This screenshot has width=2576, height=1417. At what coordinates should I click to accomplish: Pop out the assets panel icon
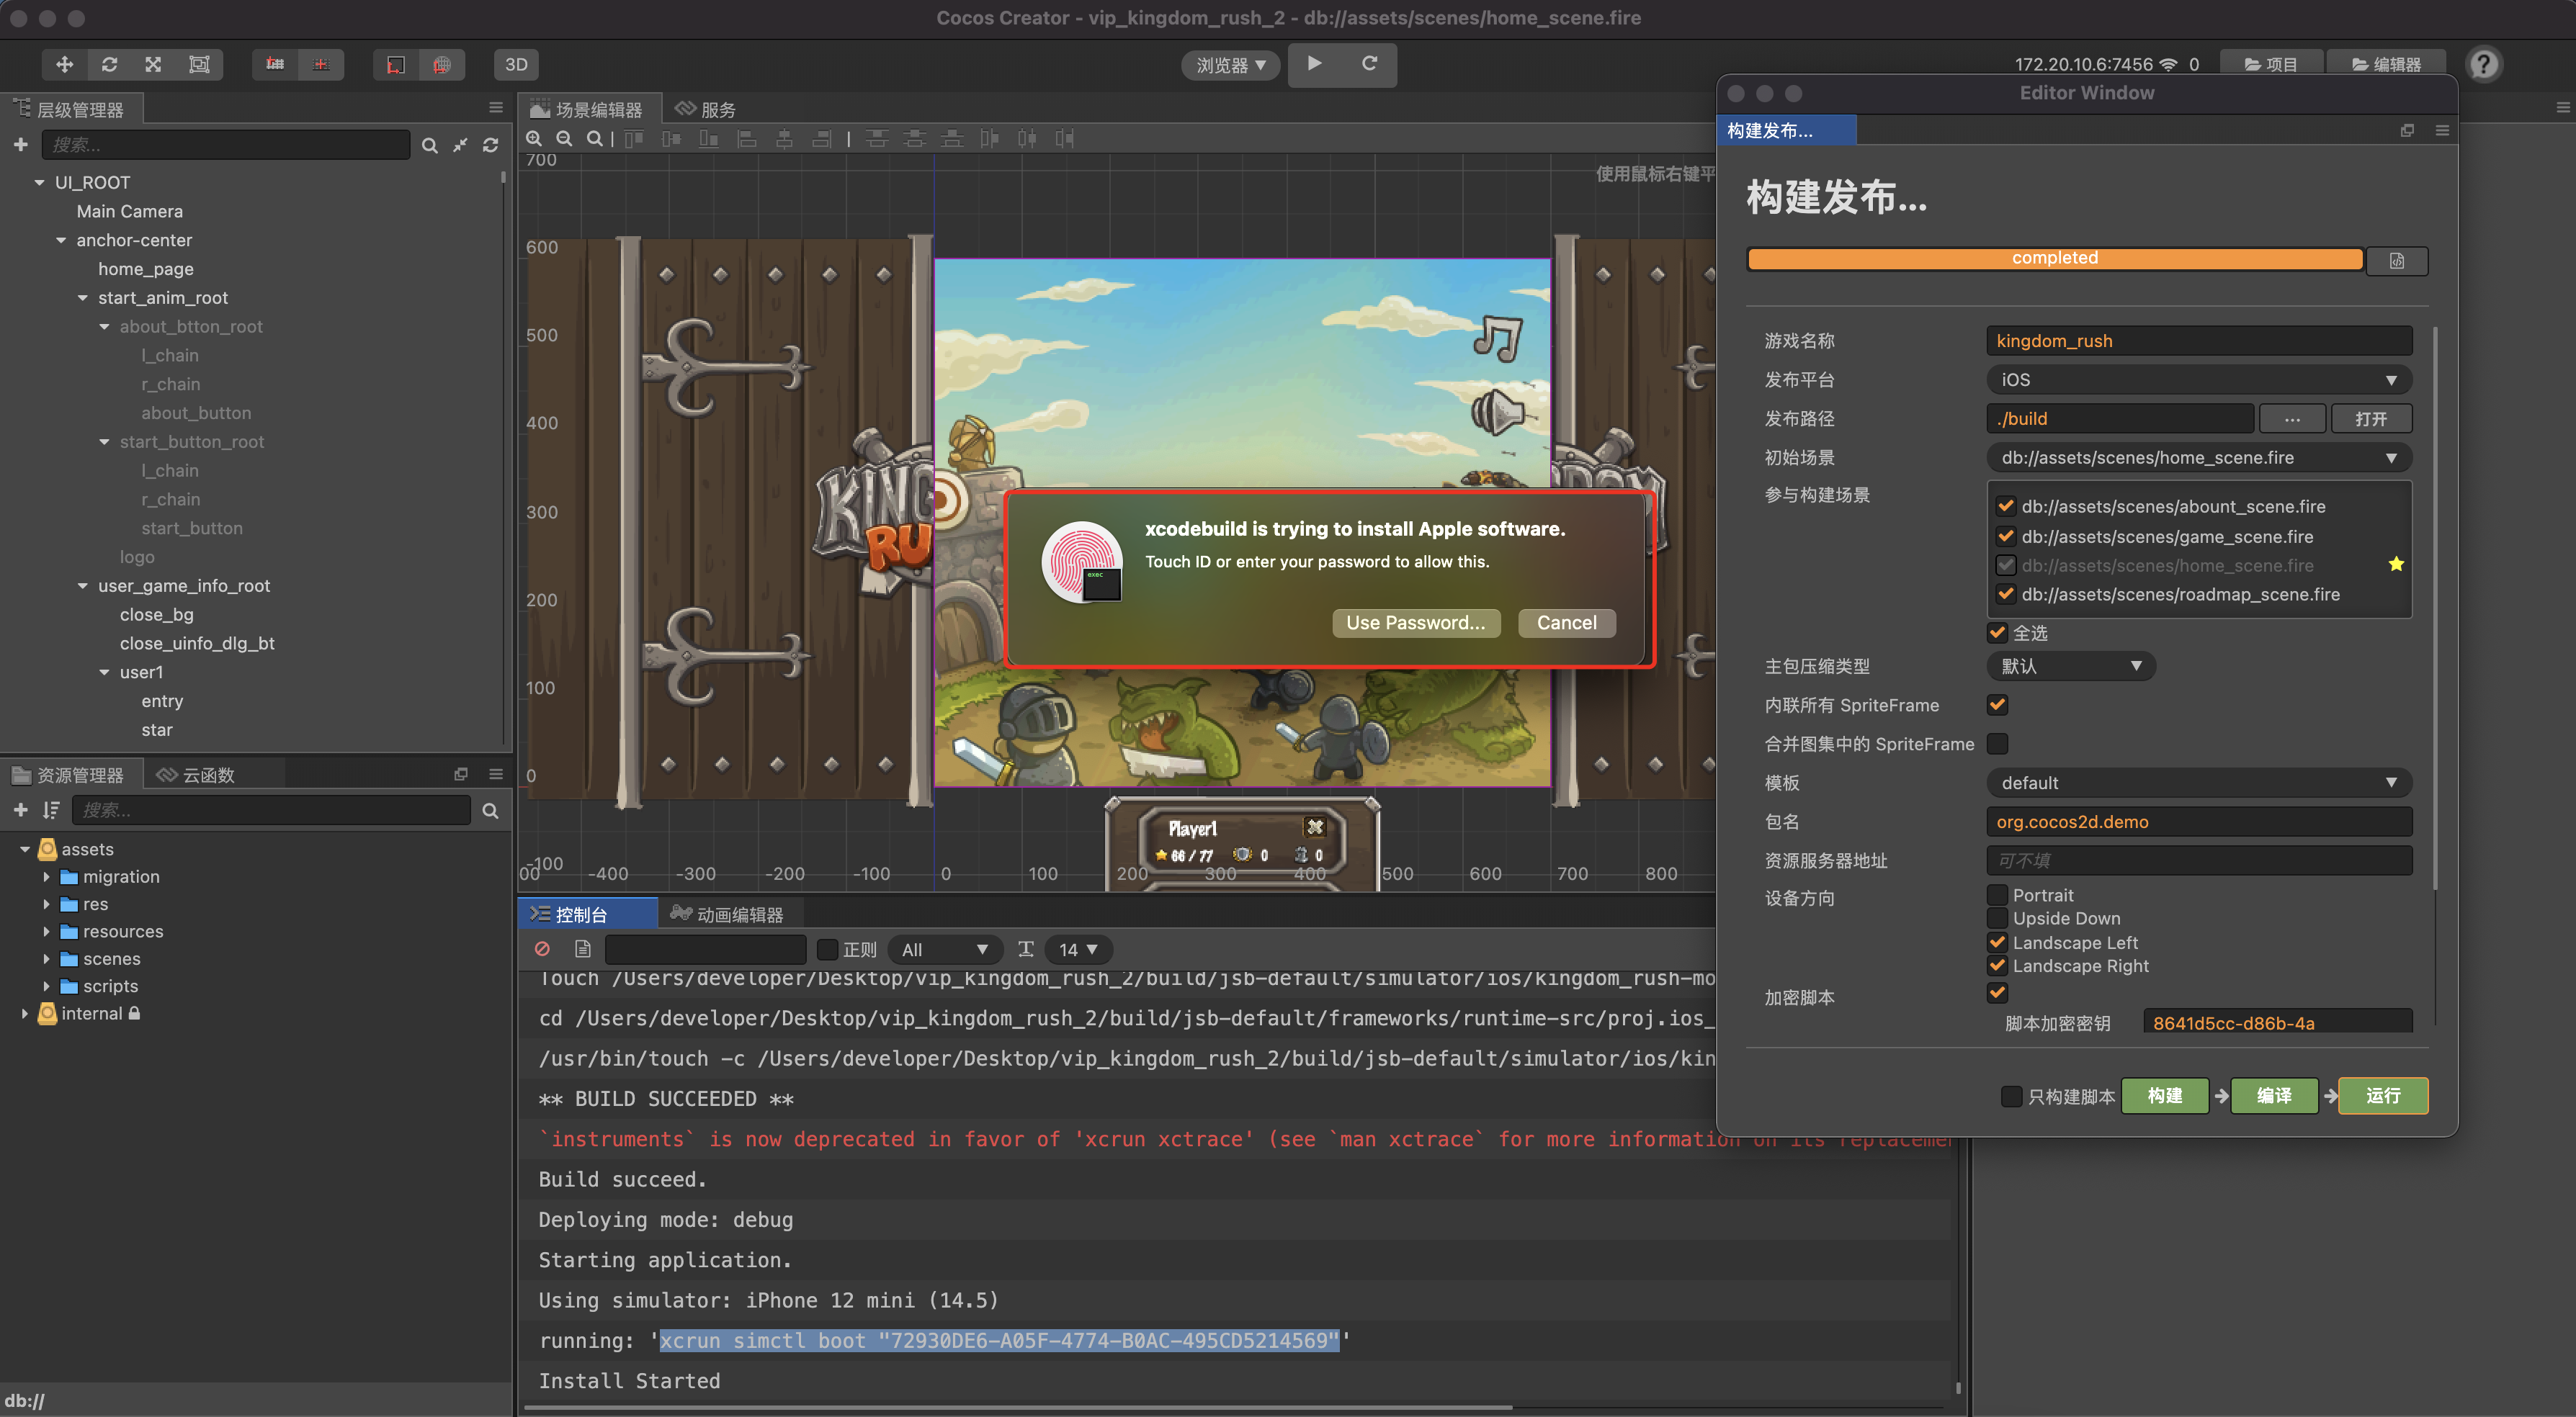pyautogui.click(x=461, y=775)
